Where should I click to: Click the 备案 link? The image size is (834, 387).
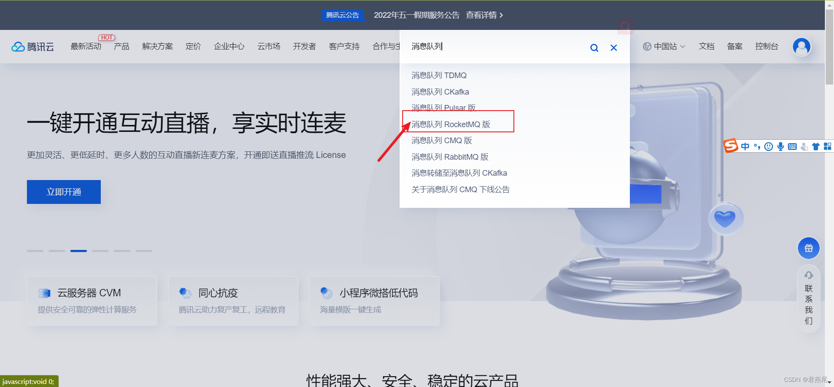[735, 46]
